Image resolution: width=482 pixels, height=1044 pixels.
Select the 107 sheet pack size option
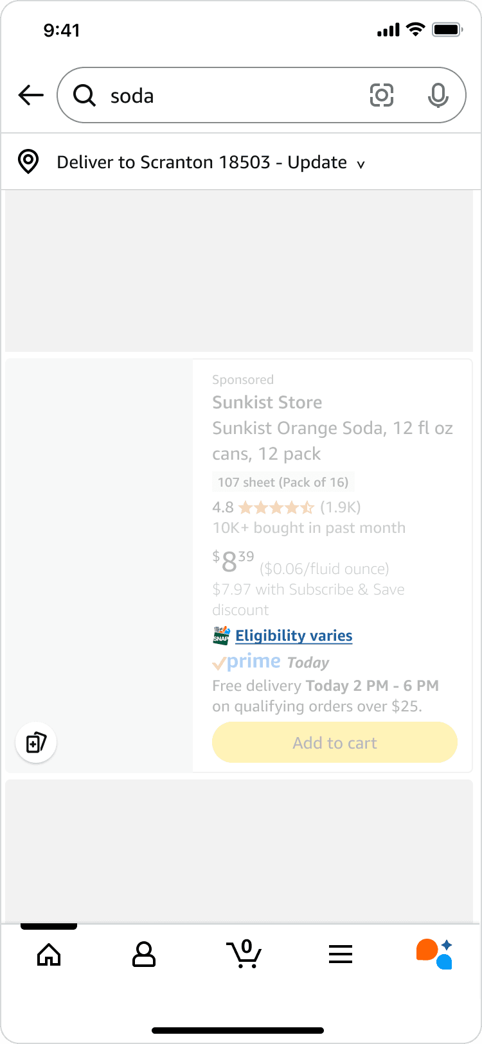[283, 482]
